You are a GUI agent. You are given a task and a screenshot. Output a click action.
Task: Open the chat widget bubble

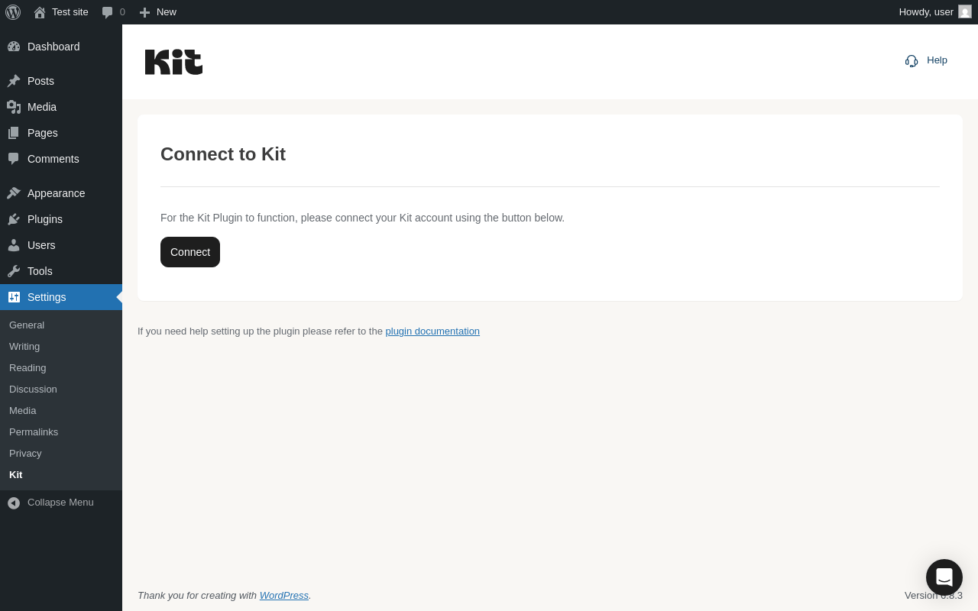click(944, 577)
